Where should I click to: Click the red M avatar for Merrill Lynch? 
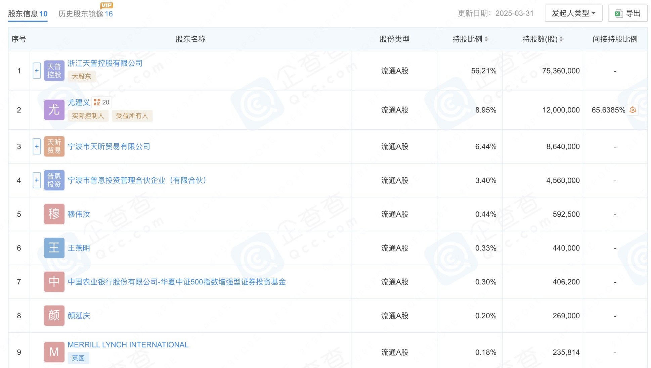(x=54, y=352)
